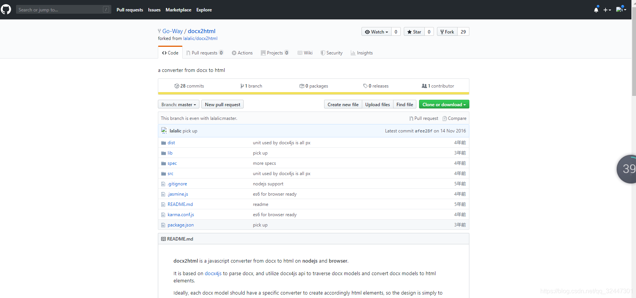Open the src folder

pos(170,174)
